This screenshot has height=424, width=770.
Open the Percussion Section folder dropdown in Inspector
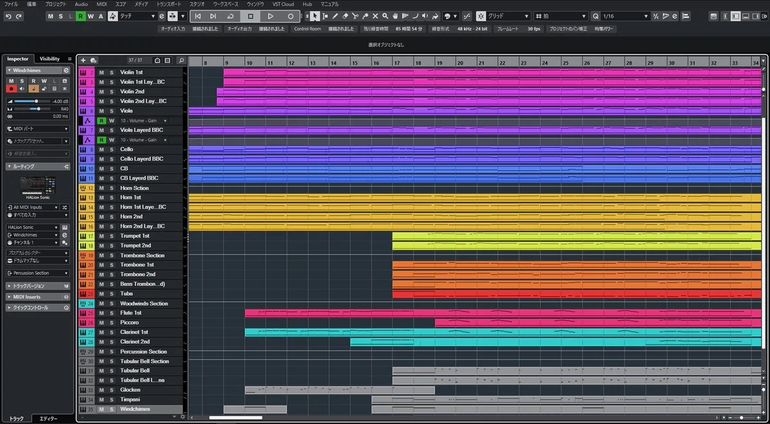pyautogui.click(x=38, y=273)
